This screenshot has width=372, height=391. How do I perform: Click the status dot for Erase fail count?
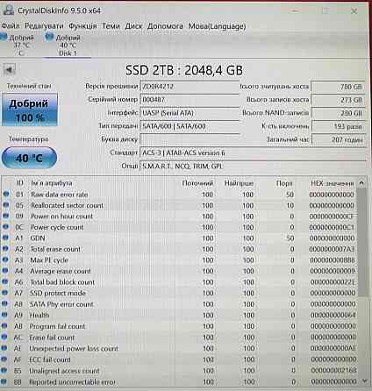point(4,337)
